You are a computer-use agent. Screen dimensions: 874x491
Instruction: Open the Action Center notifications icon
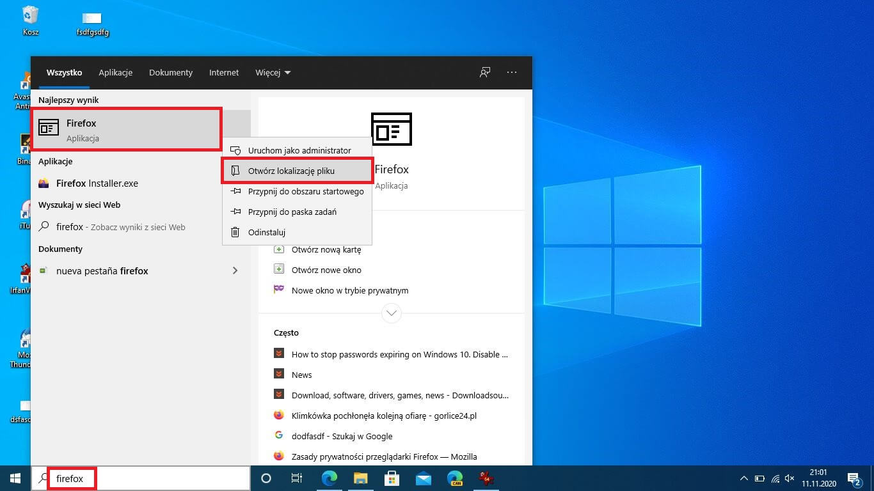[x=854, y=478]
